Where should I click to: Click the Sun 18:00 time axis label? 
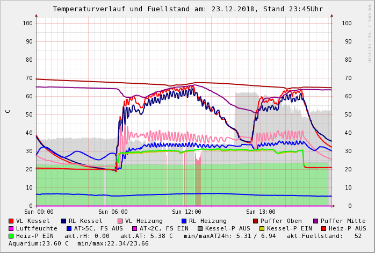click(x=261, y=212)
